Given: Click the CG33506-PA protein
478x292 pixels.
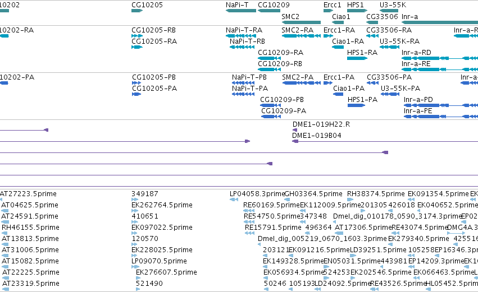Looking at the screenshot, I should (372, 83).
